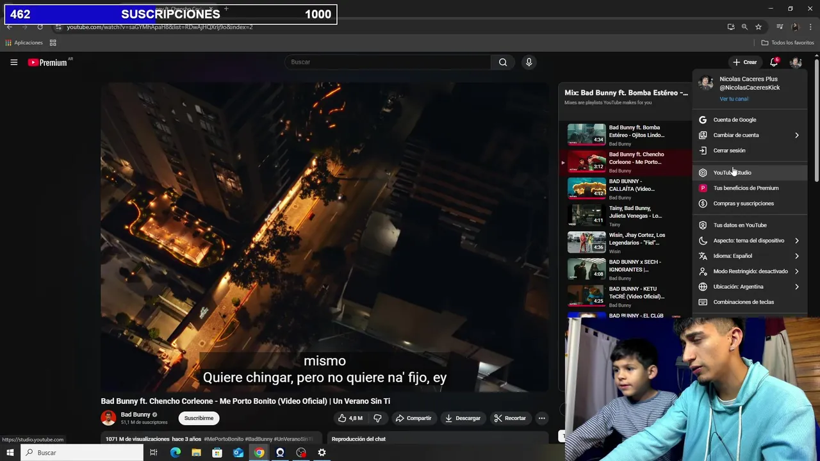Click the #MePortoBonito hashtag
This screenshot has width=820, height=461.
[x=224, y=439]
